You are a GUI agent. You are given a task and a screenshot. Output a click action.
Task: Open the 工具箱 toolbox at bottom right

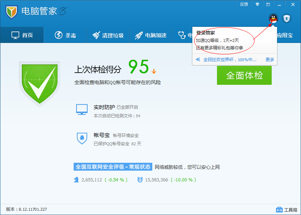287,210
